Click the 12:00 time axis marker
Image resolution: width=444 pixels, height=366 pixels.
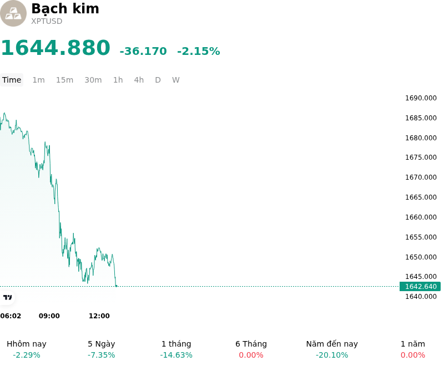click(x=99, y=316)
